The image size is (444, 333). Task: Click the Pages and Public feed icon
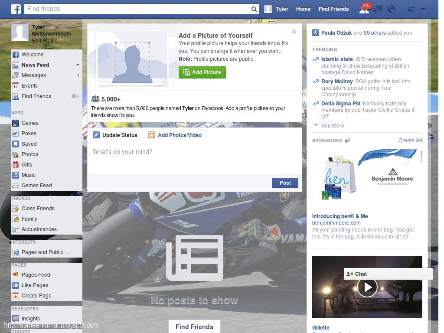[16, 252]
